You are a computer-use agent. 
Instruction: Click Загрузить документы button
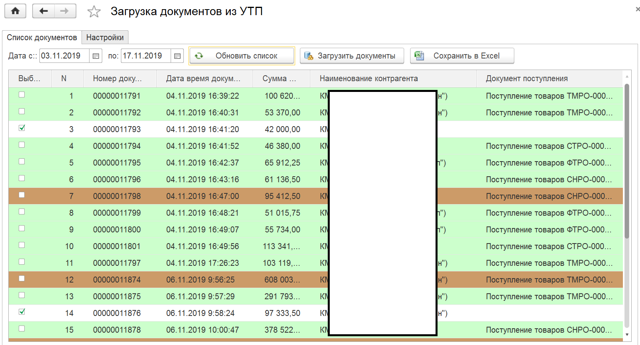pyautogui.click(x=352, y=56)
